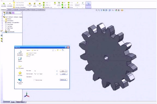Select the Swept Boss/Base tool

point(19,3)
